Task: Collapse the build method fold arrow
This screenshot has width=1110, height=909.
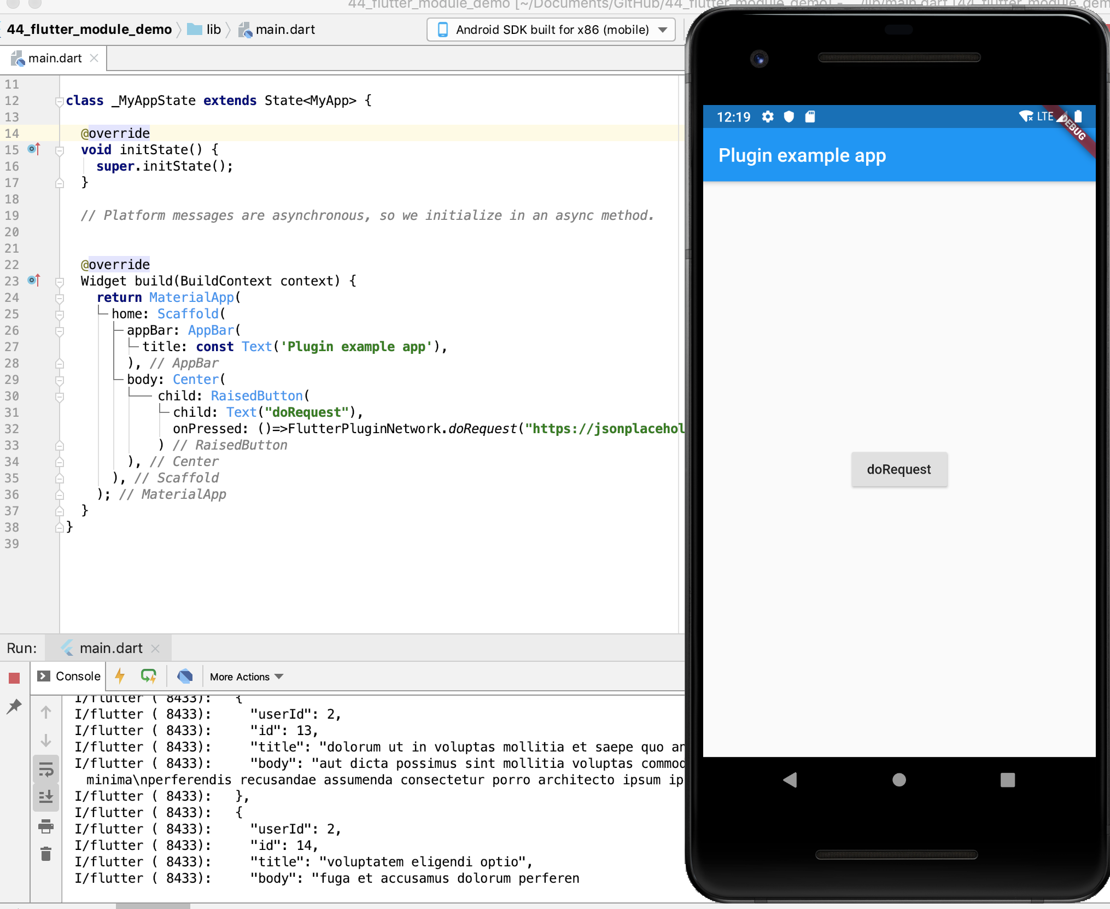Action: coord(60,282)
